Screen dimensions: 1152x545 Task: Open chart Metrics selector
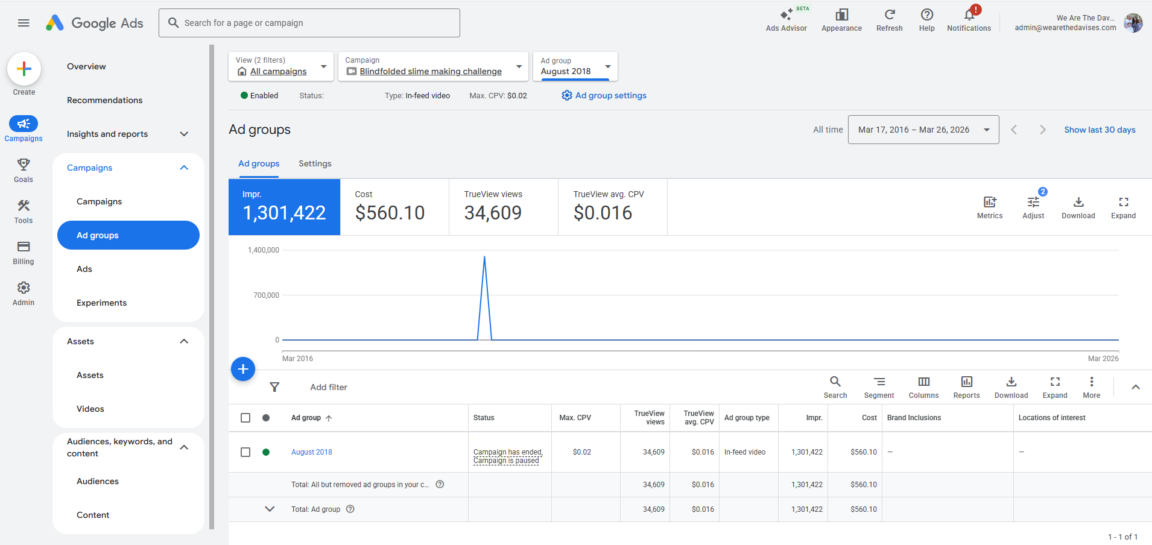[990, 207]
